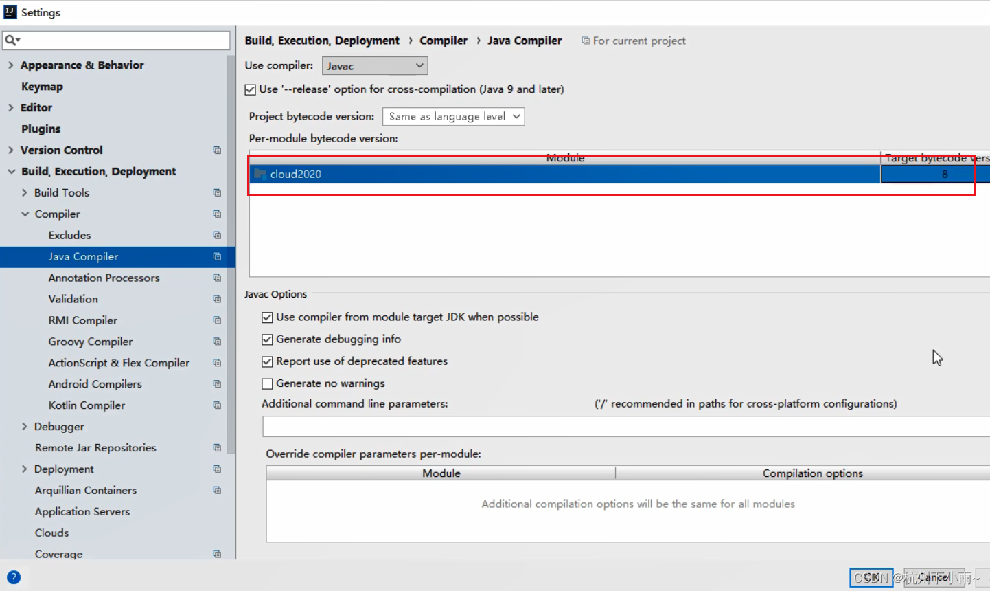Click project-level icon beside Validation
This screenshot has width=990, height=591.
tap(217, 299)
